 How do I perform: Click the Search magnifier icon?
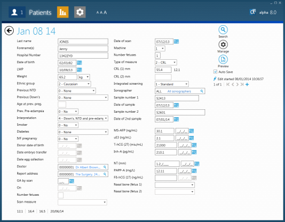223,30
